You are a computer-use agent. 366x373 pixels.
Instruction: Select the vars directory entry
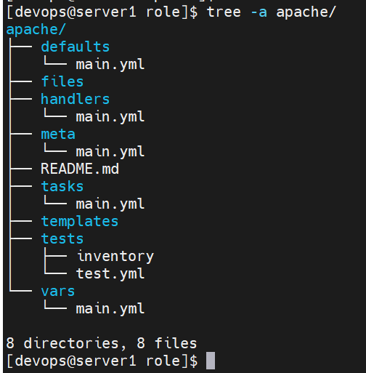click(x=58, y=292)
